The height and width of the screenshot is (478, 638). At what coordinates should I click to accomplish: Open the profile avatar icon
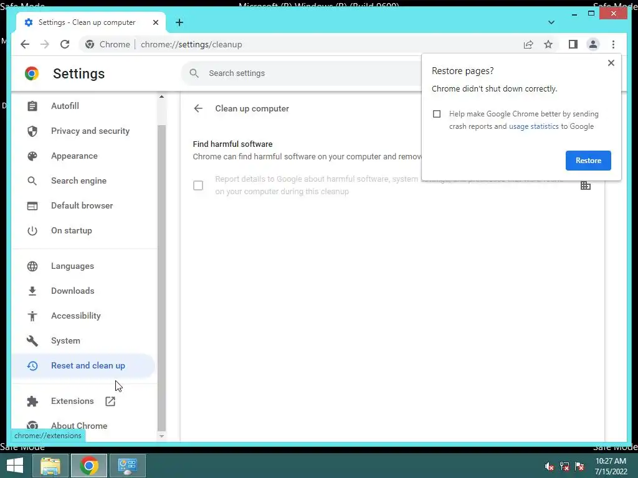coord(593,44)
